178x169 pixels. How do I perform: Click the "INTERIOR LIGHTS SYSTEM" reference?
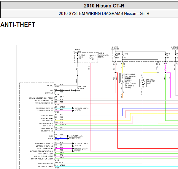point(81,150)
